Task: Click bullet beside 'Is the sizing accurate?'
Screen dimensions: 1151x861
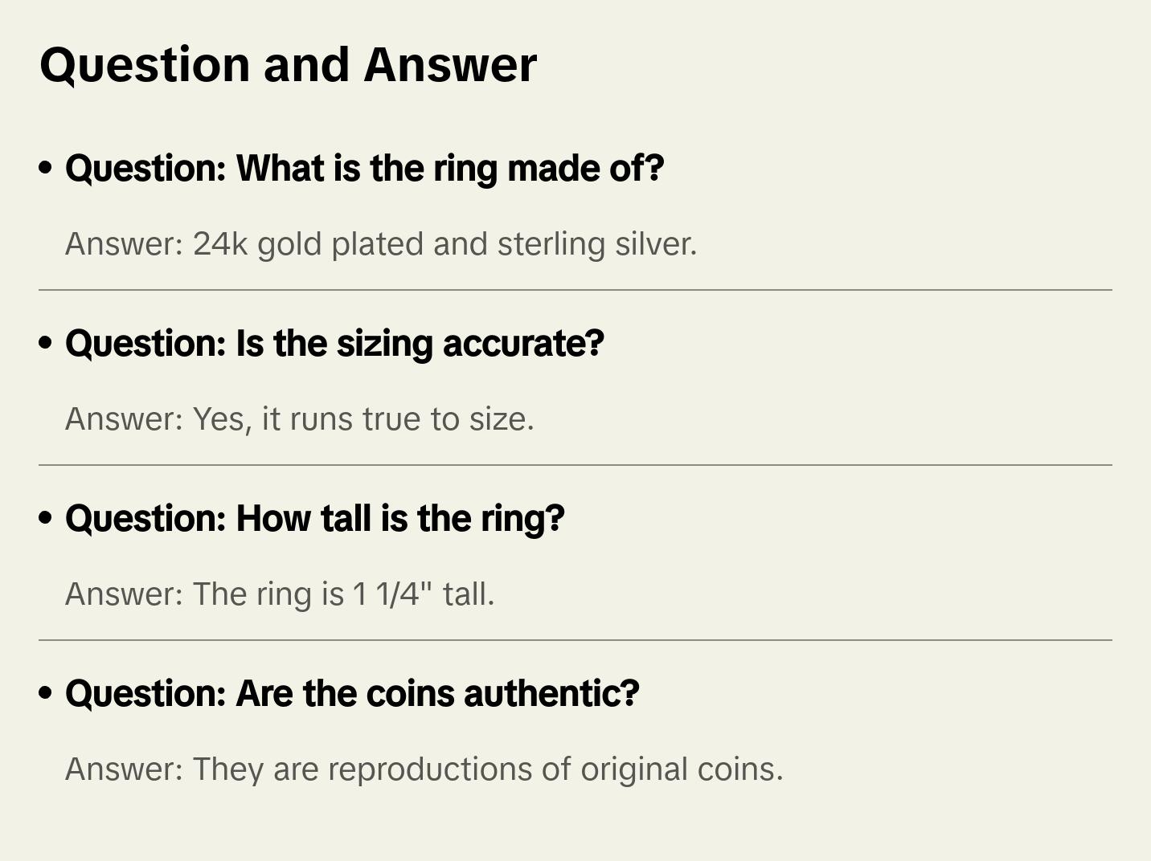Action: click(x=46, y=343)
